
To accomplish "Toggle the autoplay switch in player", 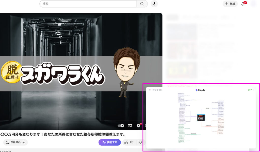I will click(x=121, y=125).
